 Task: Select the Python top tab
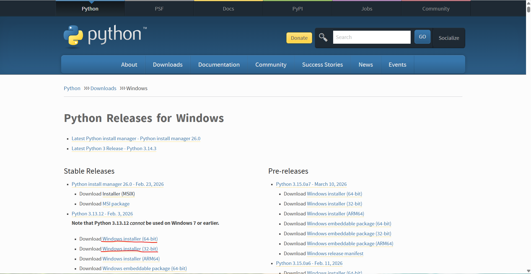90,9
